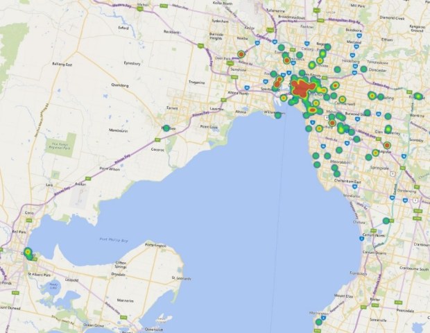The image size is (430, 333).
Task: Click the Exford place label
Action: coord(123,28)
